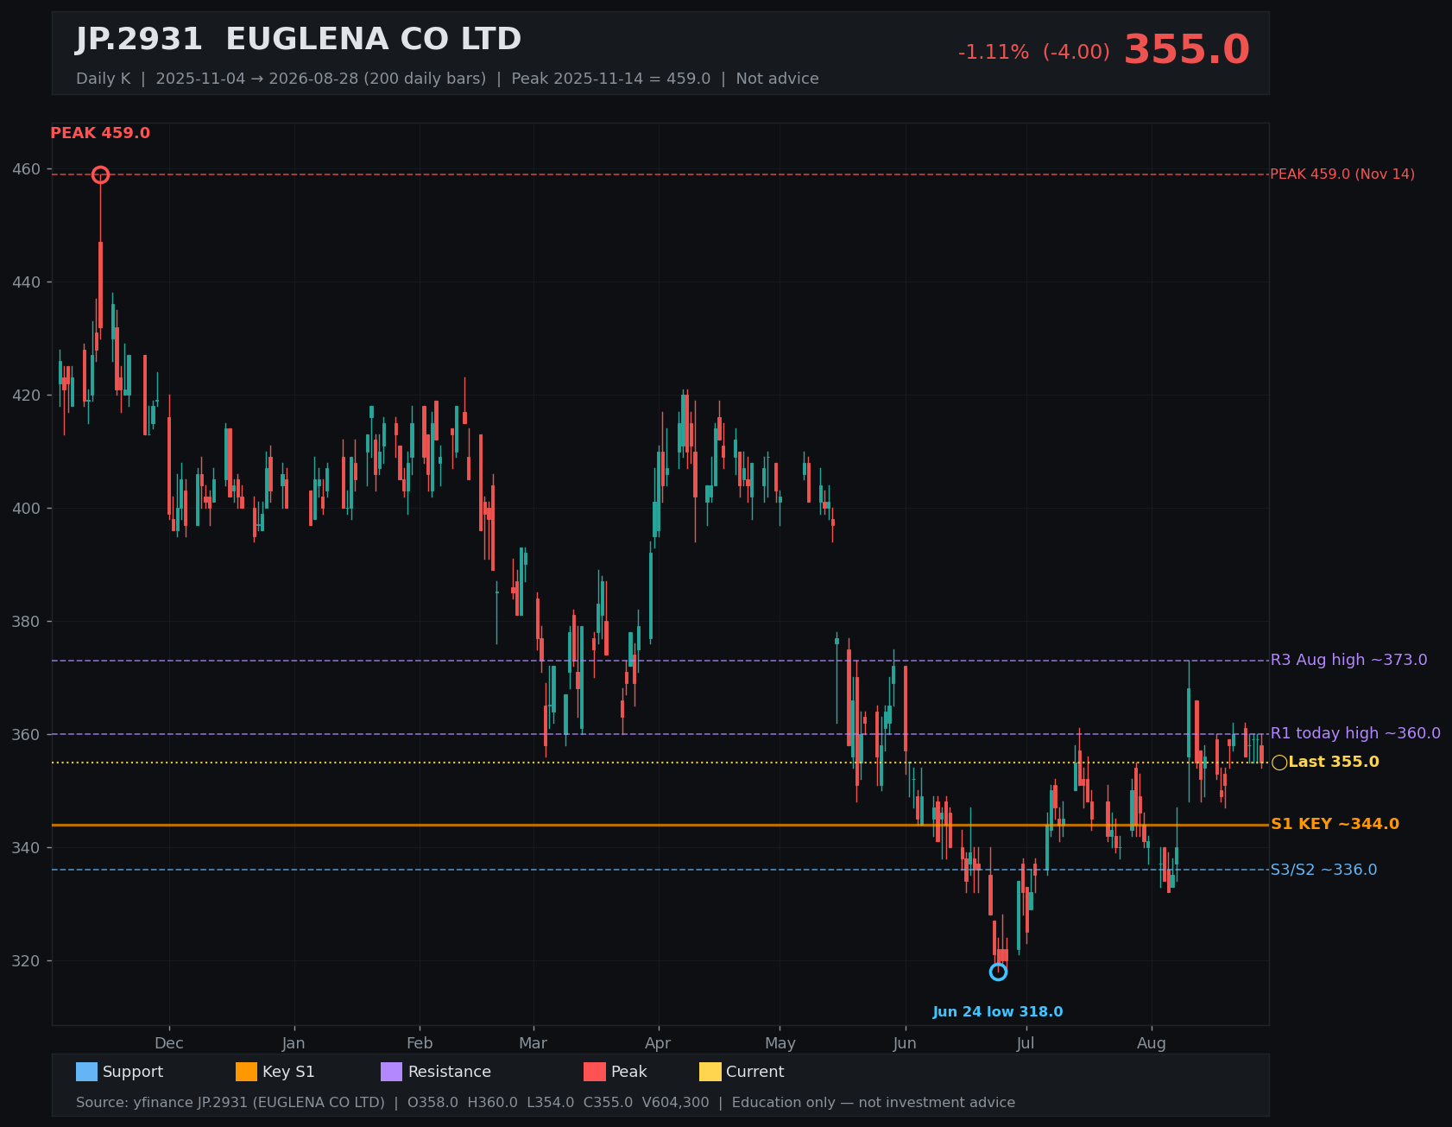Click the "Last 355.0" price label
1452x1127 pixels.
pos(1334,762)
